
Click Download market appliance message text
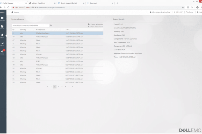132,53
